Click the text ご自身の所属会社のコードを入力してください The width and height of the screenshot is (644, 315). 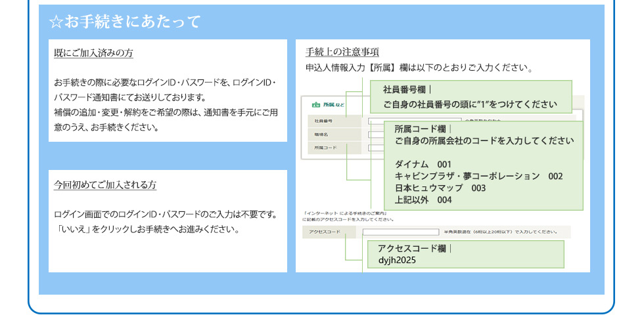click(x=484, y=141)
